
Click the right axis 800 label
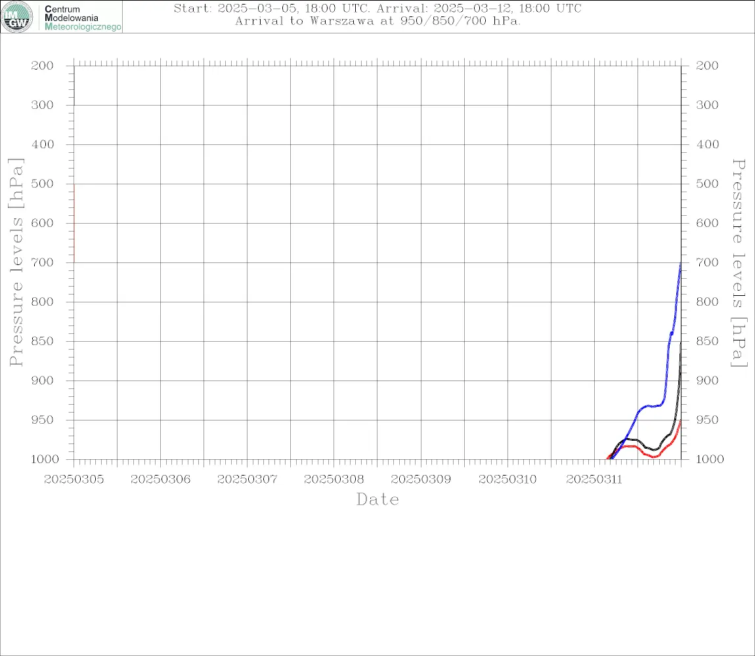(x=707, y=302)
